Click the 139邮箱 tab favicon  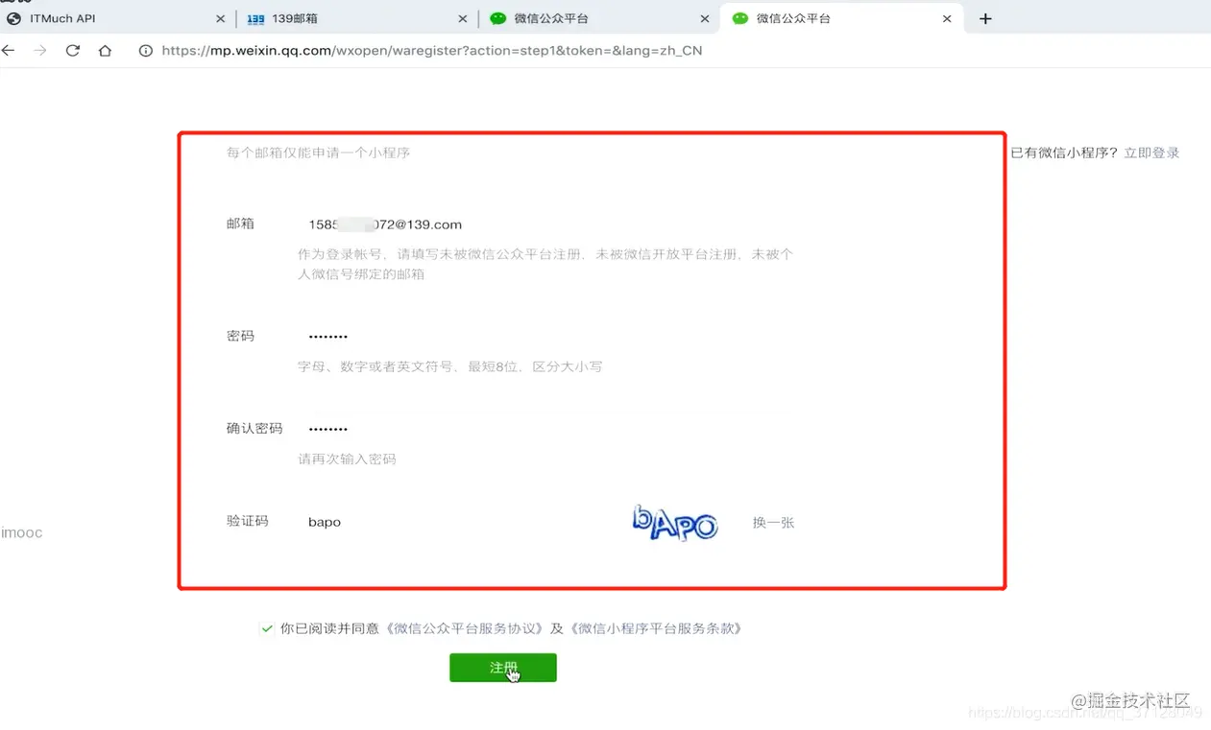[x=255, y=18]
